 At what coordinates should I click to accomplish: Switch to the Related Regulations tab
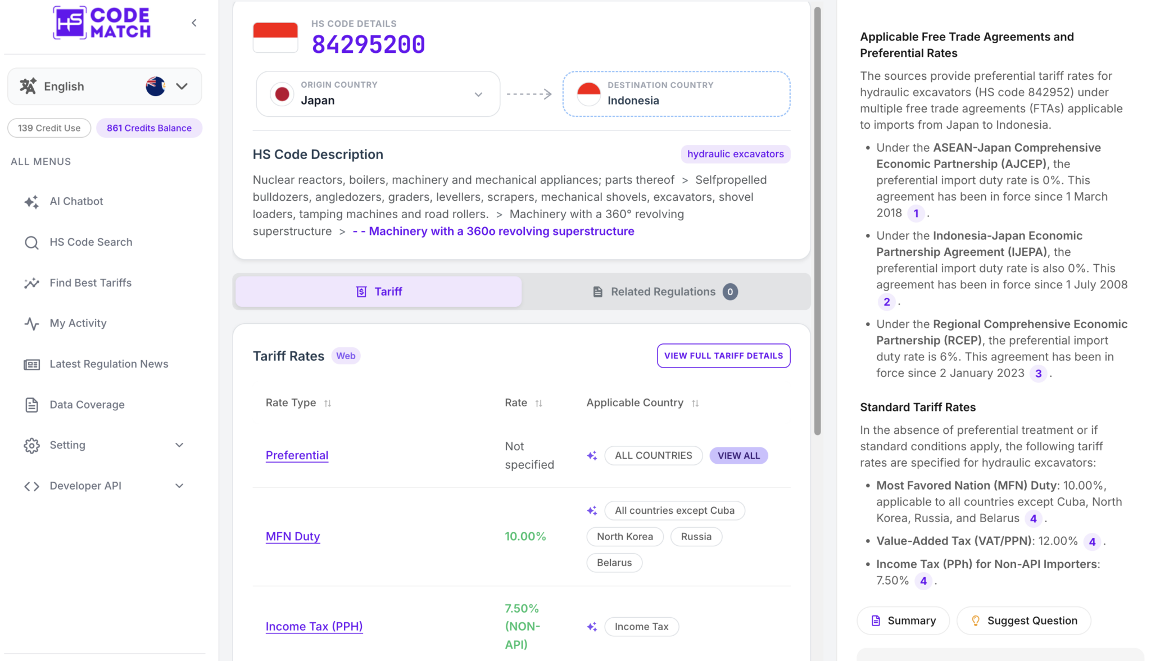pyautogui.click(x=665, y=292)
